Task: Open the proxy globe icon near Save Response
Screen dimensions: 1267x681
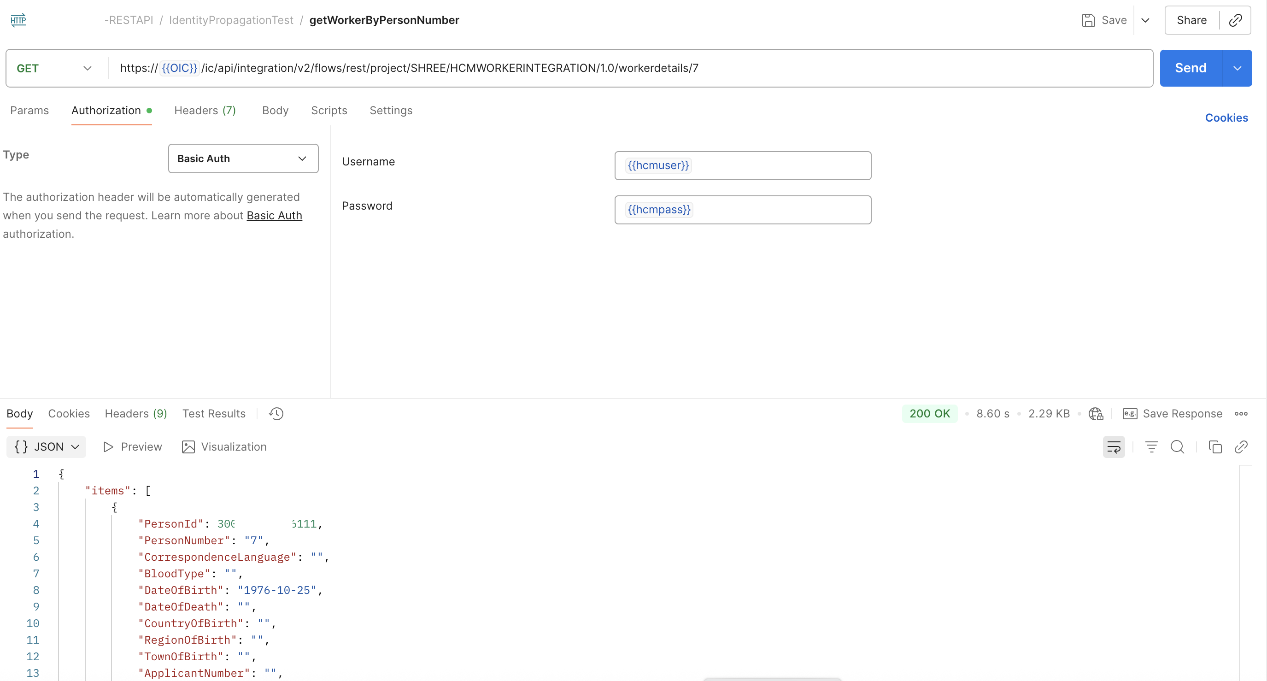Action: tap(1095, 414)
